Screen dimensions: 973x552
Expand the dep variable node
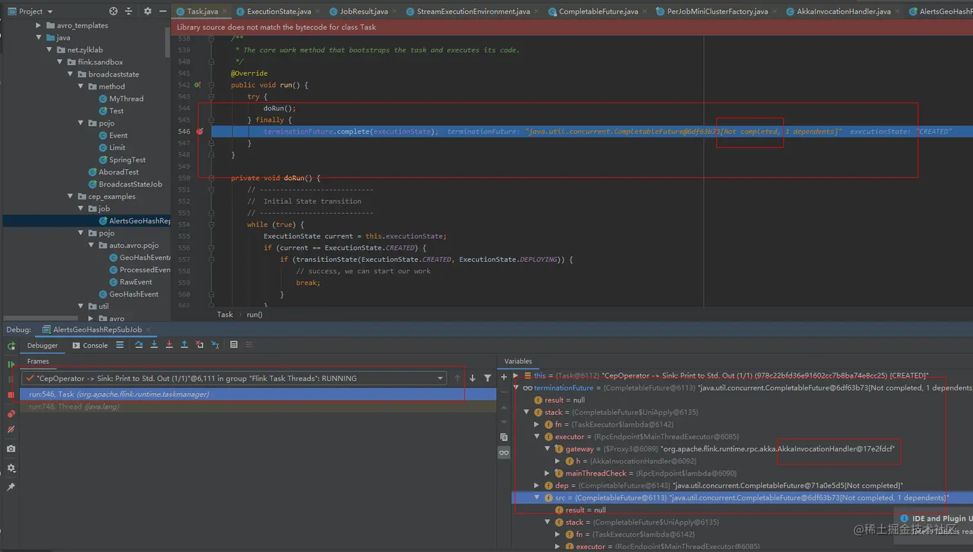click(537, 486)
